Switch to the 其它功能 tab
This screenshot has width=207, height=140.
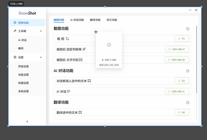click(x=112, y=20)
